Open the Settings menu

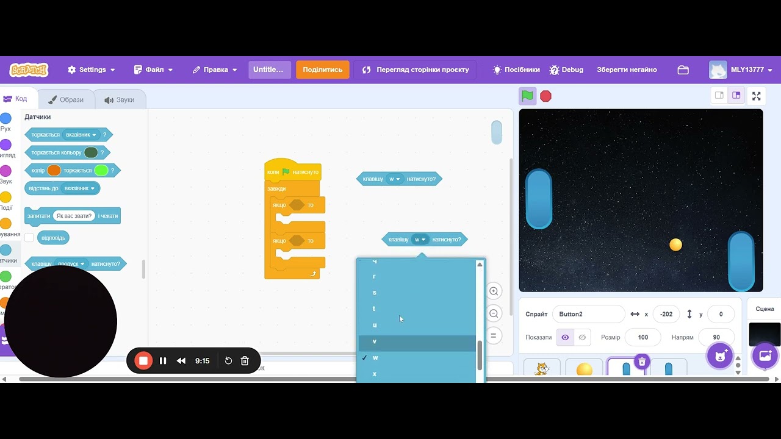[x=92, y=70]
